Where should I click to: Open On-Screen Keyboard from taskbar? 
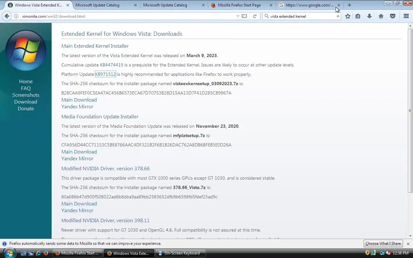coord(181,253)
